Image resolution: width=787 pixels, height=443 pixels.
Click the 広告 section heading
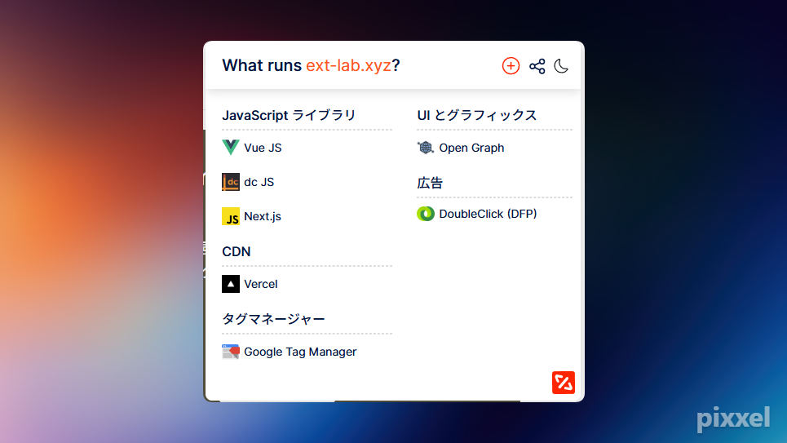coord(430,183)
